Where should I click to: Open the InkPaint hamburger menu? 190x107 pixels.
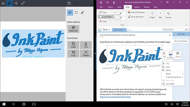coord(3,3)
